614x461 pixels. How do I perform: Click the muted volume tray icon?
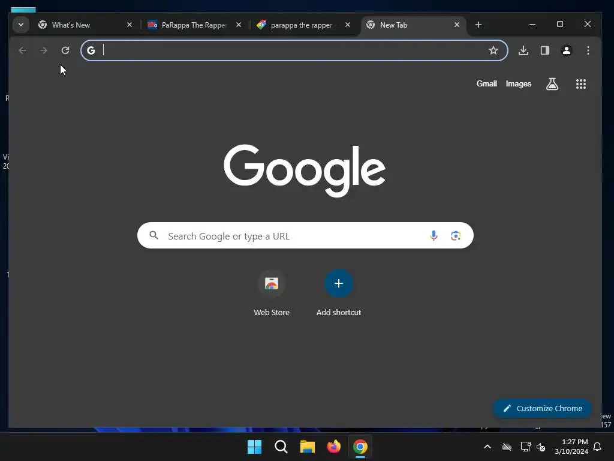541,447
